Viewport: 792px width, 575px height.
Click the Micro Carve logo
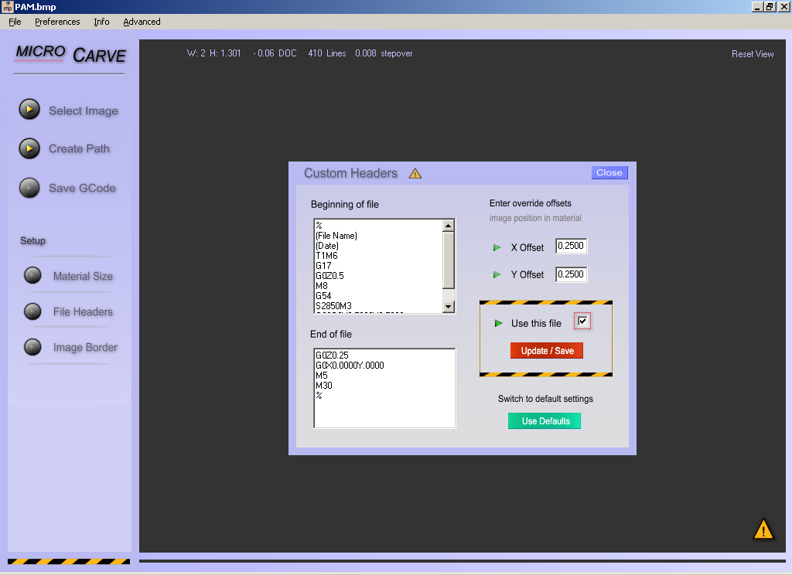tap(70, 54)
